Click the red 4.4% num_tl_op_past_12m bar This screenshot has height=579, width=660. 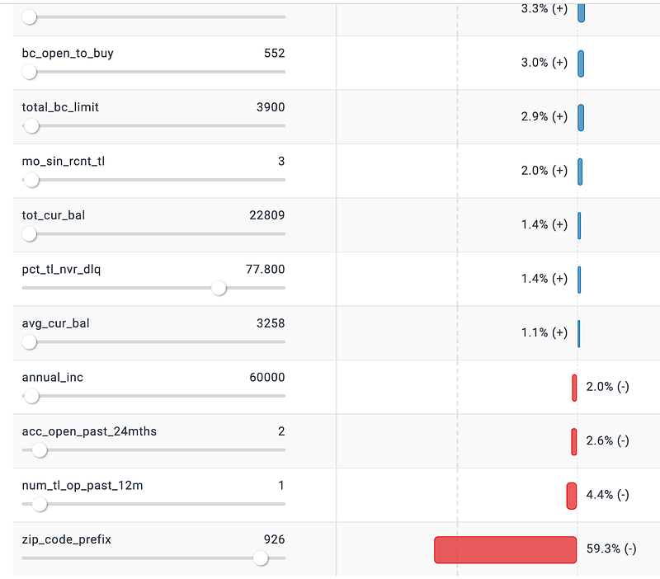pyautogui.click(x=572, y=496)
